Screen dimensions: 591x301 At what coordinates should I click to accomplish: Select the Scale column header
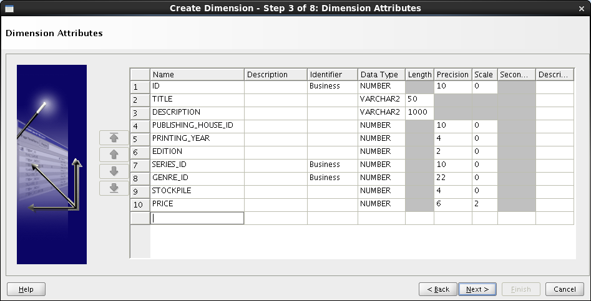[485, 75]
